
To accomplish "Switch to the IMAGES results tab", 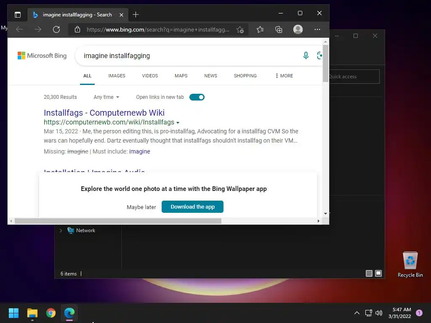I will [x=117, y=76].
